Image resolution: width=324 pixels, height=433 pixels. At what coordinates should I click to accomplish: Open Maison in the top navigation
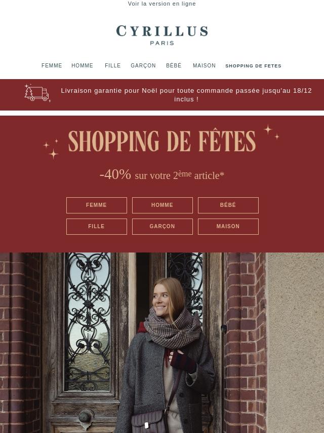tap(204, 66)
